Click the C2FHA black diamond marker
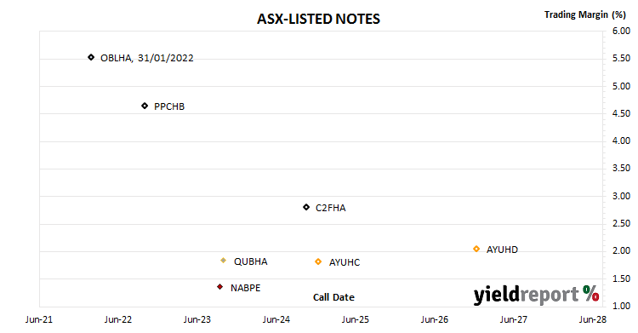This screenshot has height=333, width=638. [306, 208]
